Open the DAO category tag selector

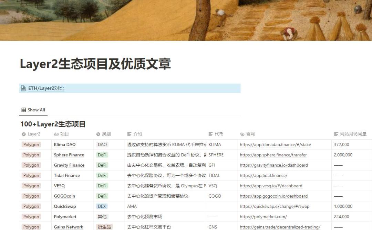pyautogui.click(x=102, y=145)
